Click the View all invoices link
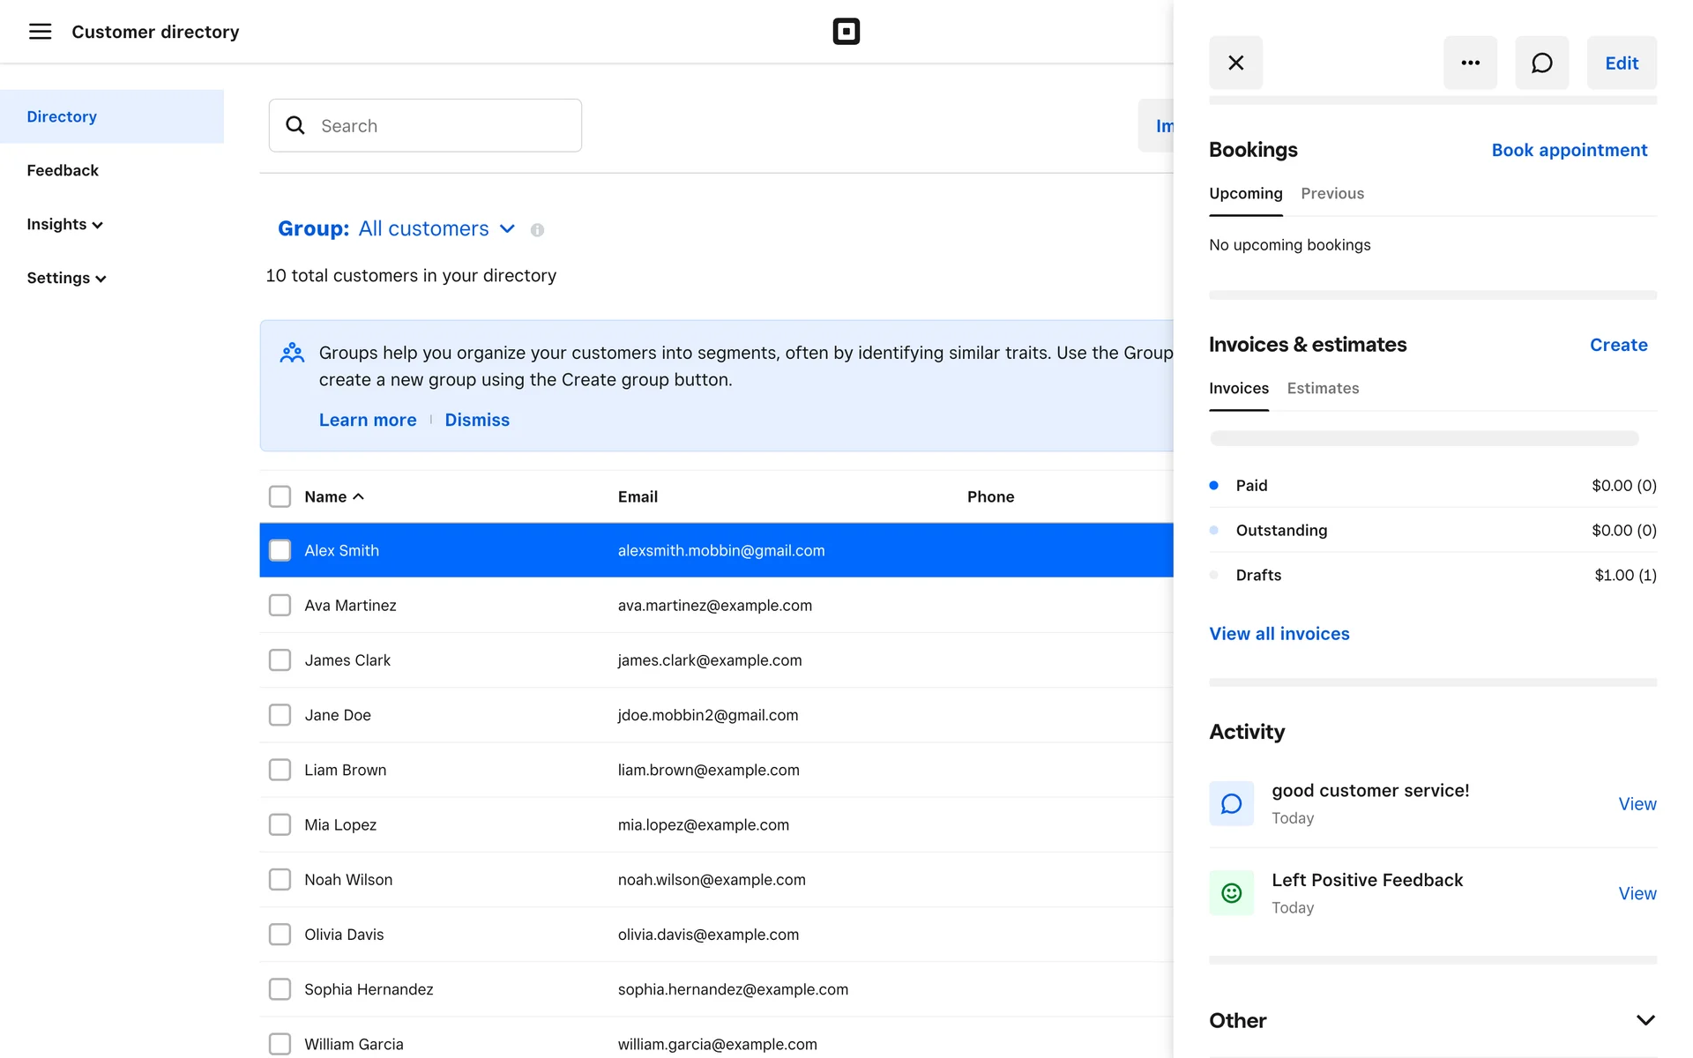1693x1058 pixels. 1279,633
